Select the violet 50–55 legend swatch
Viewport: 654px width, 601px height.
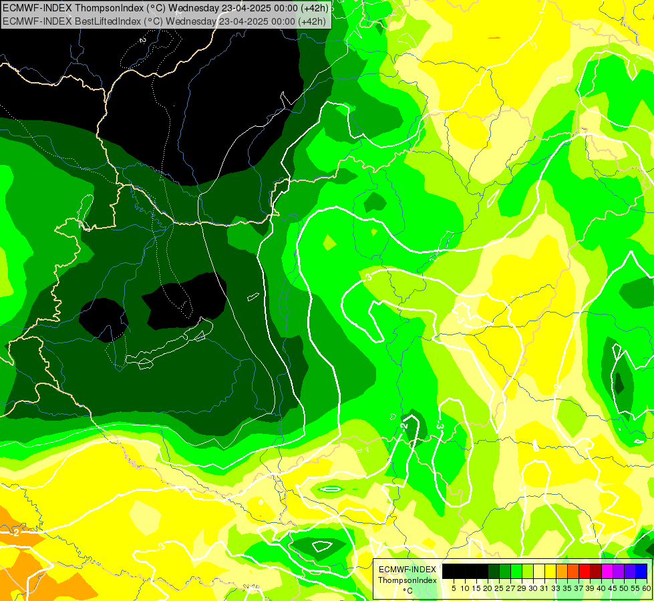(x=630, y=571)
